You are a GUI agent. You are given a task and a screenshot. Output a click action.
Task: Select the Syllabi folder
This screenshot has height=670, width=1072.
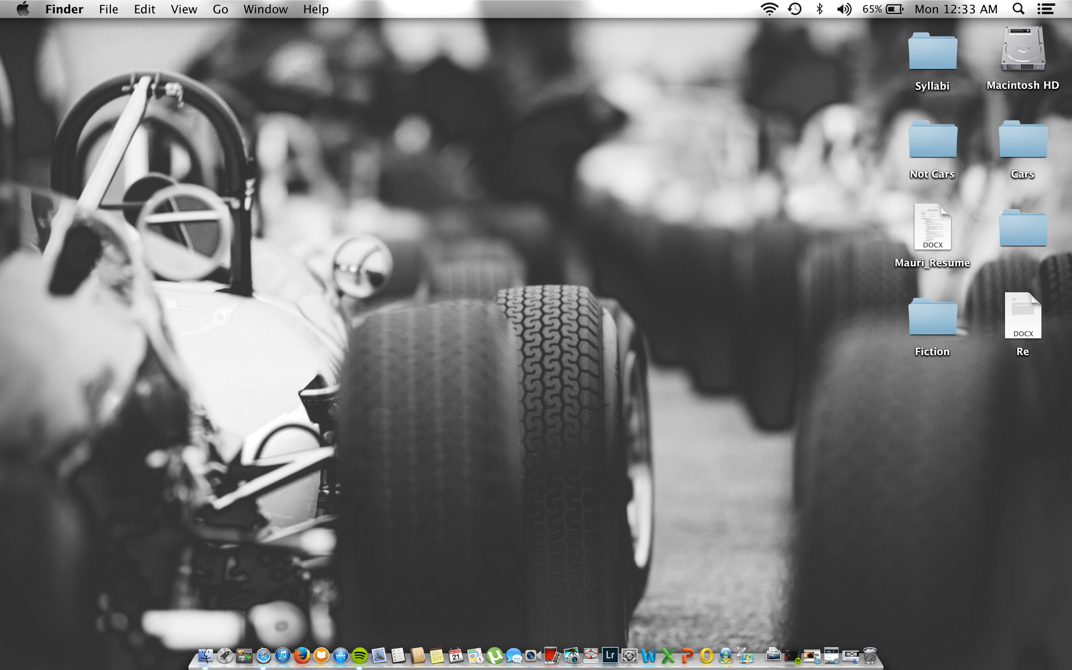point(933,61)
